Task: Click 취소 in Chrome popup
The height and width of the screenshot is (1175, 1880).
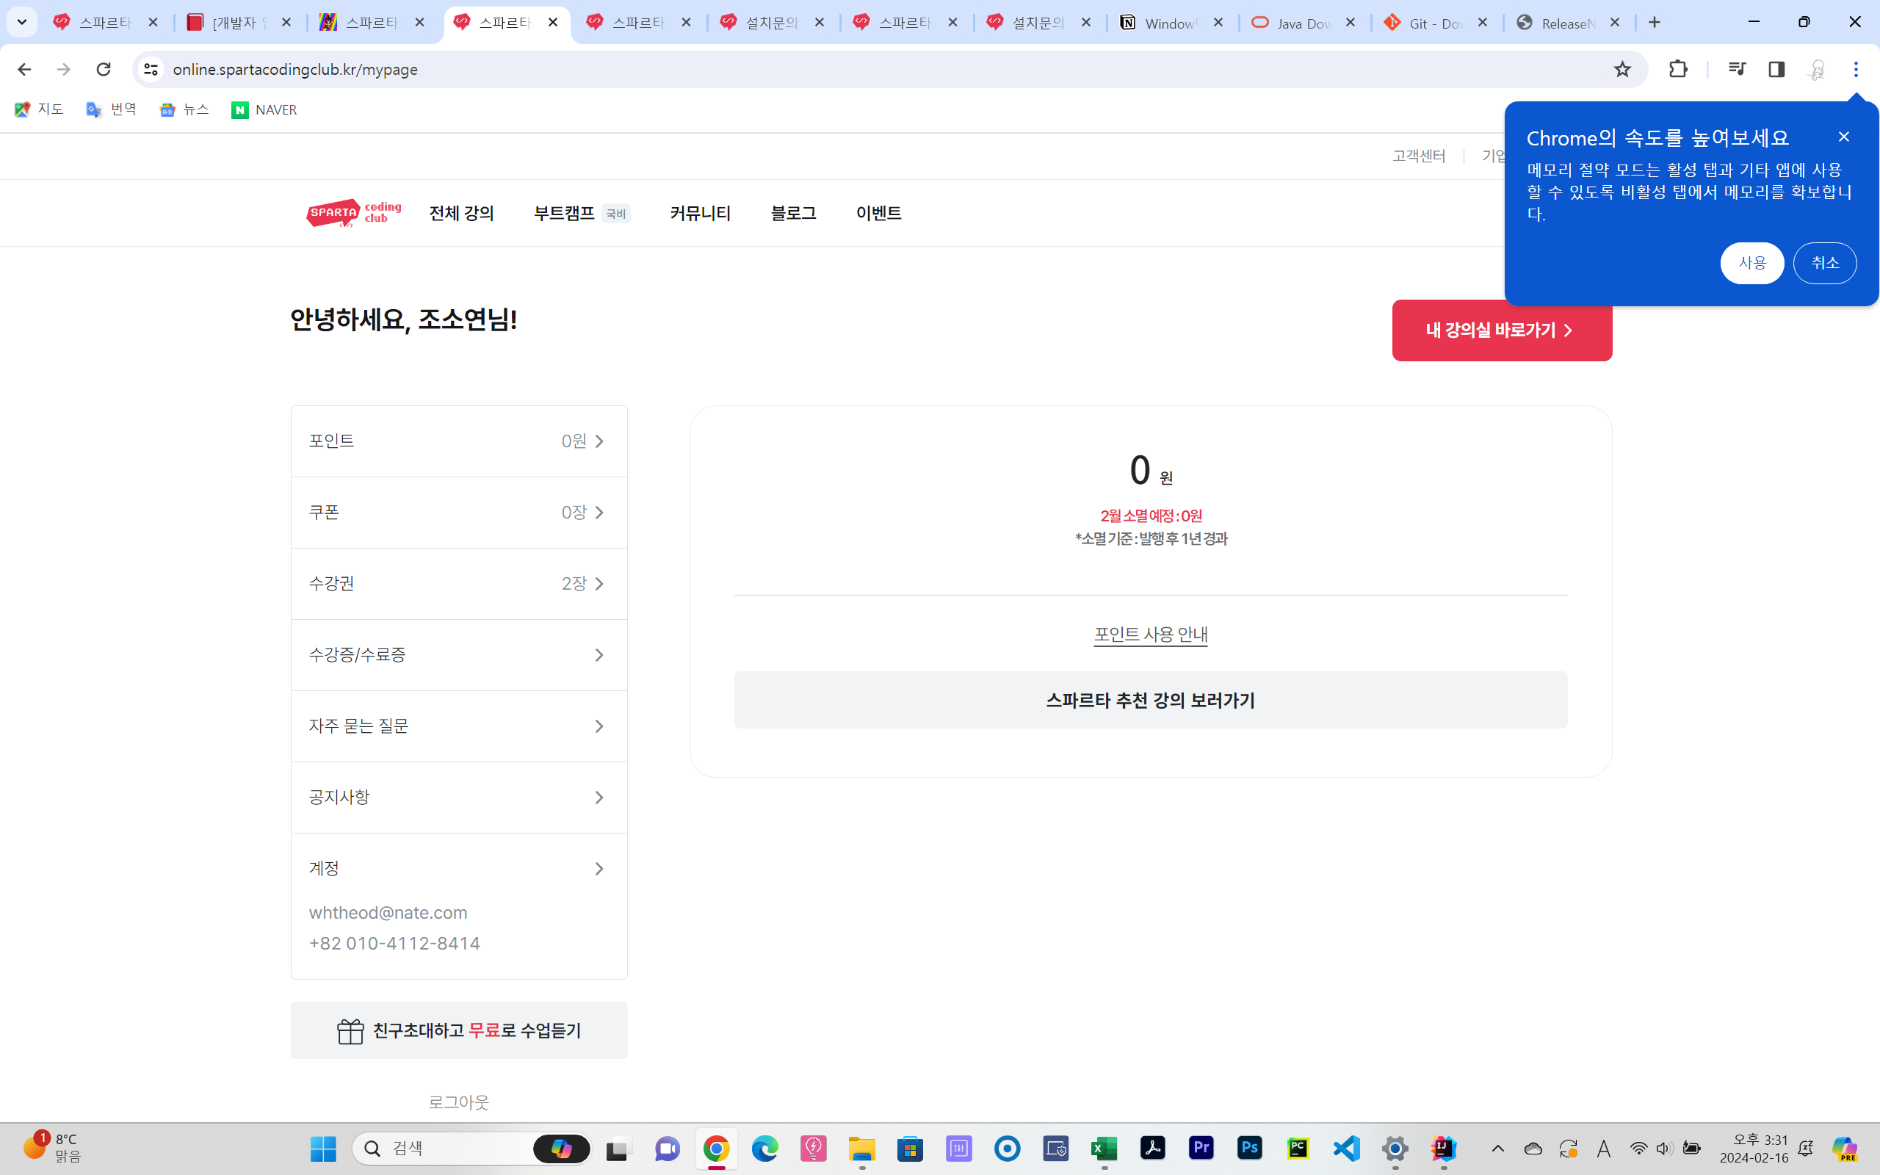Action: click(1825, 264)
